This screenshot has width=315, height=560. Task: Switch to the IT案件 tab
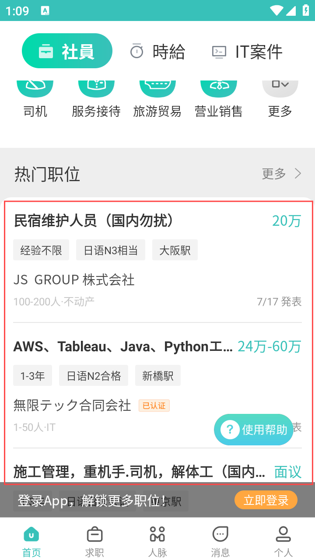point(248,52)
